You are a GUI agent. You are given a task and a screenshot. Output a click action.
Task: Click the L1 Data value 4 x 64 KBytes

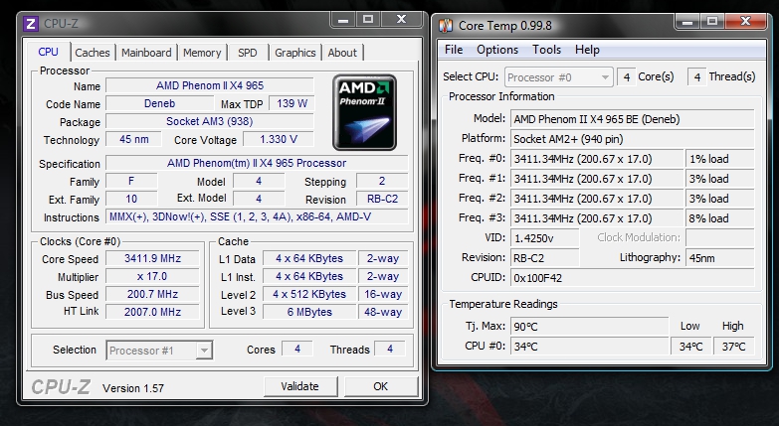[x=309, y=258]
